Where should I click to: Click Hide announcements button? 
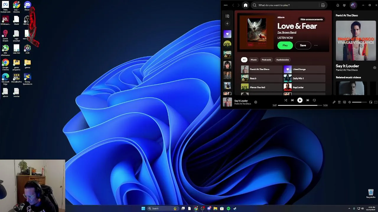312,19
